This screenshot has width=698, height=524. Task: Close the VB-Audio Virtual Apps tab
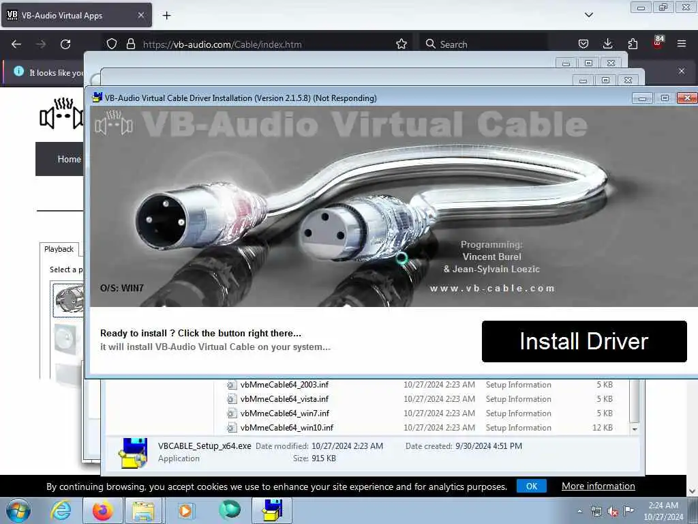pyautogui.click(x=140, y=15)
